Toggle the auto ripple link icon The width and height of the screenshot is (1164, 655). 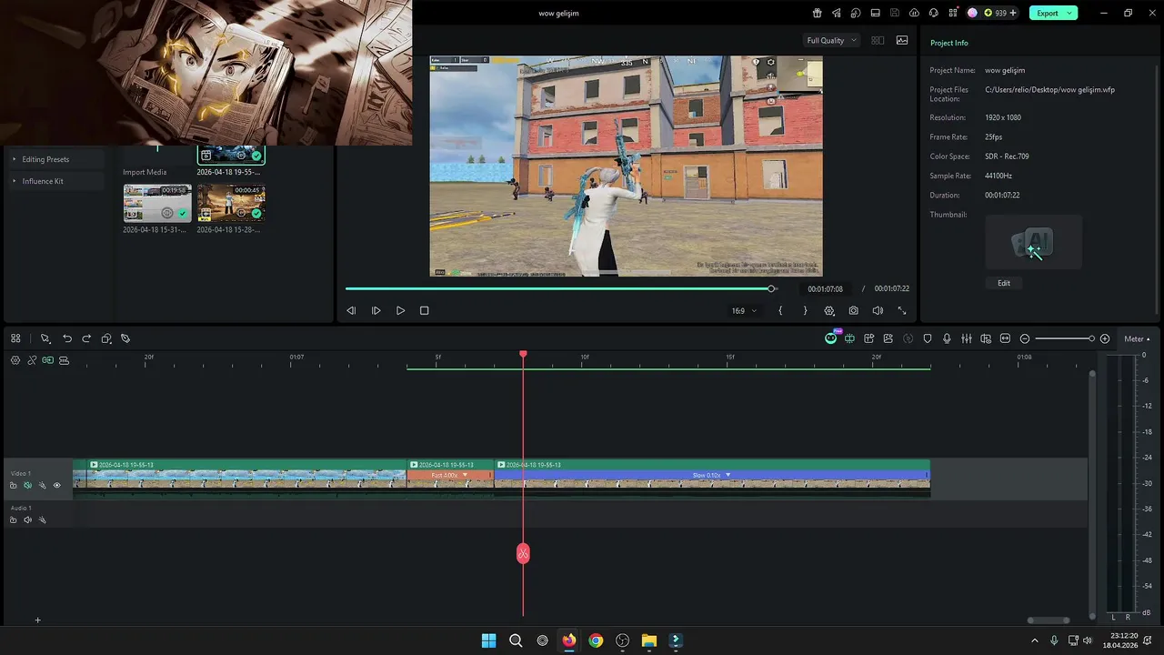pos(32,360)
